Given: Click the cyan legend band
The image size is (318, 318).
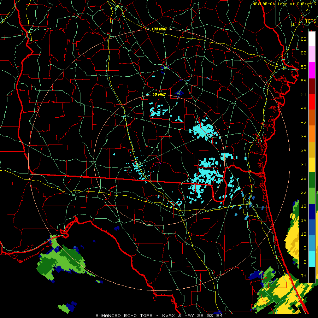Looking at the screenshot, I should click(312, 259).
